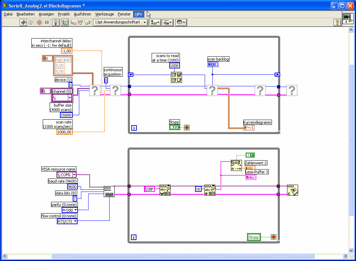The height and width of the screenshot is (261, 356).
Task: Click the Retain Wire Values button
Action: coord(64,22)
